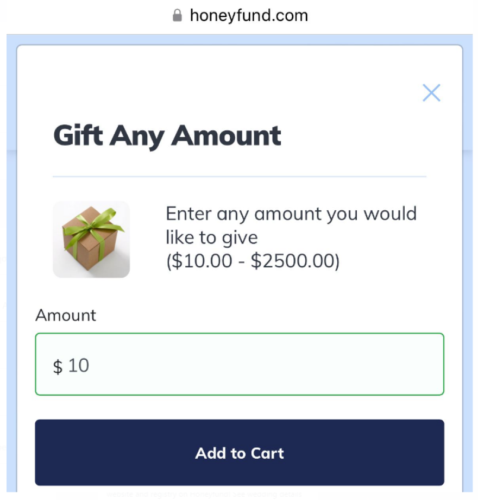Click the value 10 in the amount box
The height and width of the screenshot is (500, 478).
[79, 365]
